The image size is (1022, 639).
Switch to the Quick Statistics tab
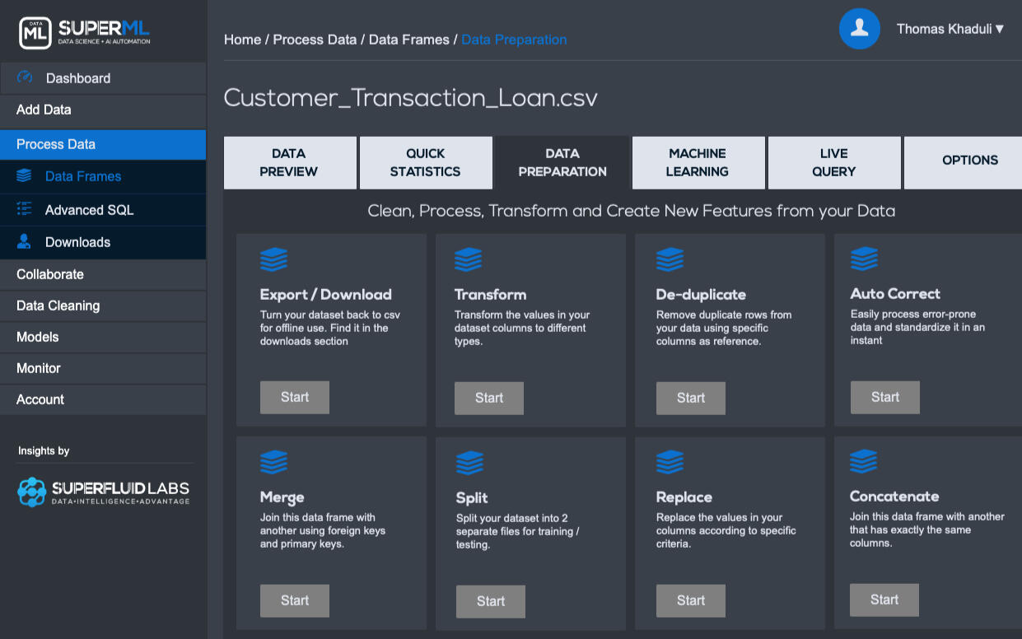tap(425, 162)
